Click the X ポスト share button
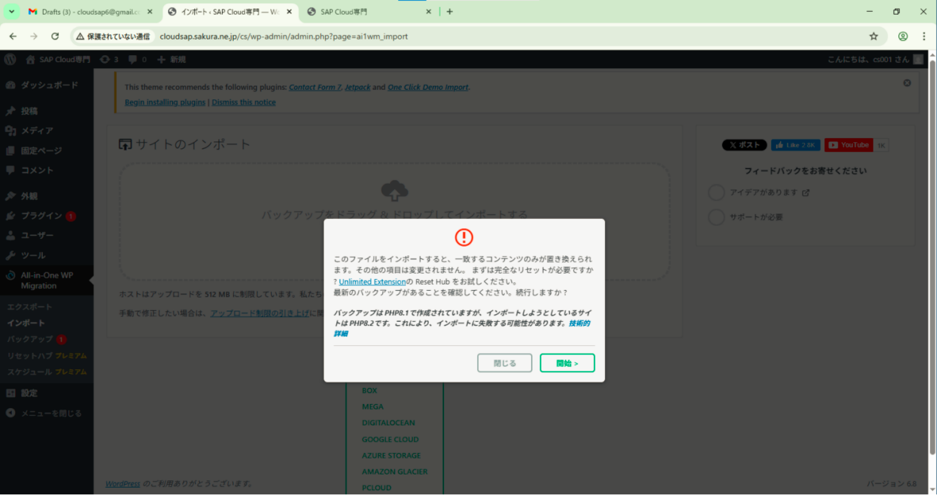 [744, 145]
